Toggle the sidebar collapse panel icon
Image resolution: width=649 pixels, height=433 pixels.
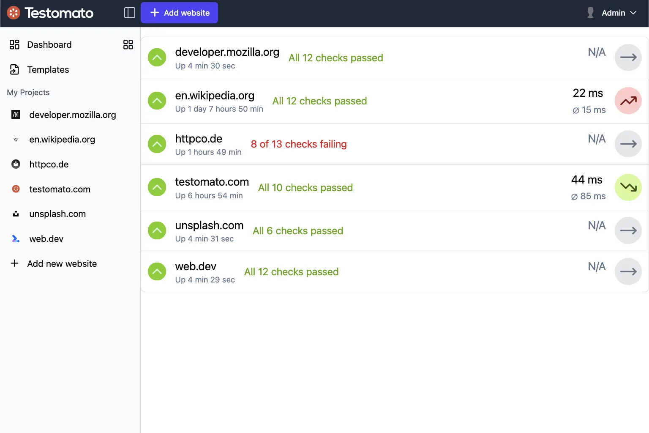(129, 13)
